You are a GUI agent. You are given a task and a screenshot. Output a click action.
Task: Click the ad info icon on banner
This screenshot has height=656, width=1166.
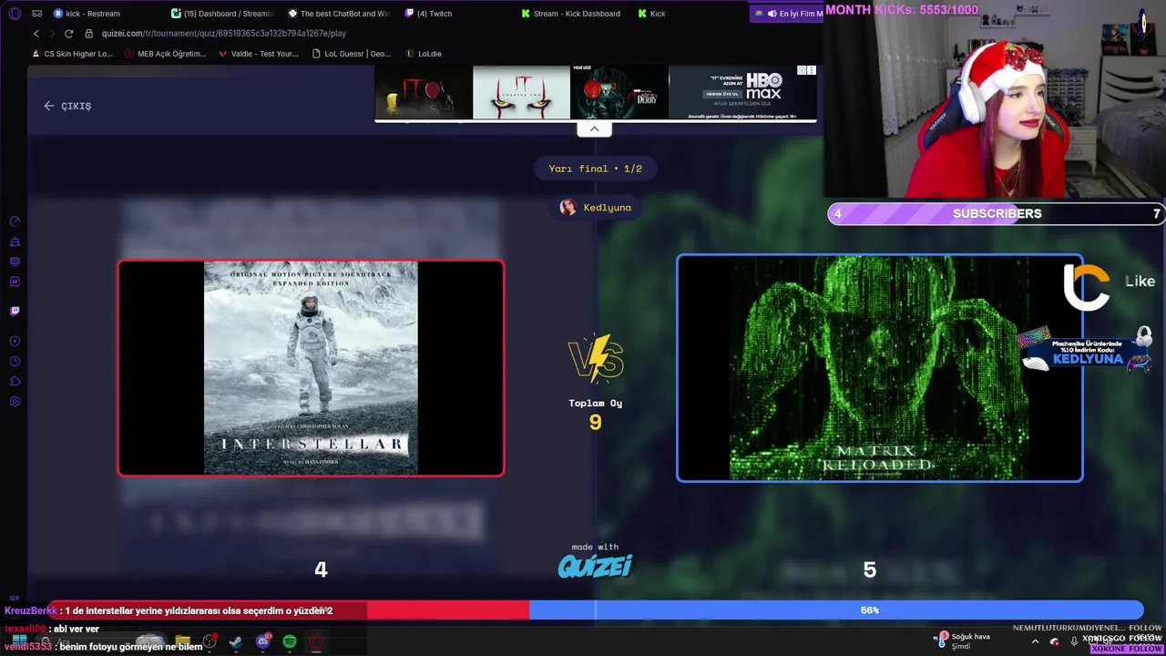pos(802,70)
